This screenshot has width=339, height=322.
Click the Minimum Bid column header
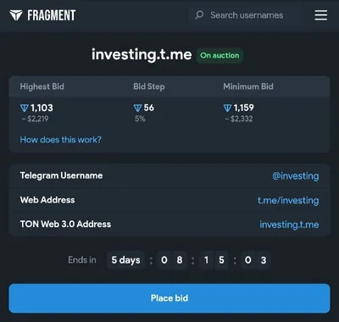click(x=248, y=86)
